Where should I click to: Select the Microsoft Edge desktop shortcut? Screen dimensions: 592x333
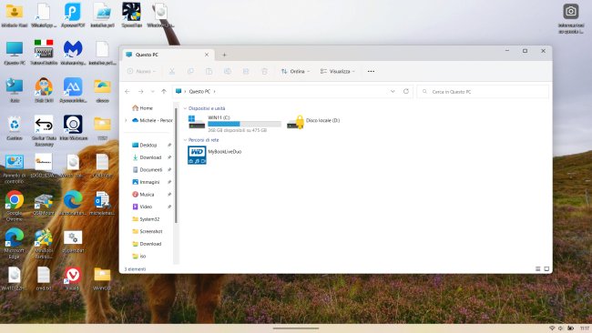pyautogui.click(x=15, y=243)
